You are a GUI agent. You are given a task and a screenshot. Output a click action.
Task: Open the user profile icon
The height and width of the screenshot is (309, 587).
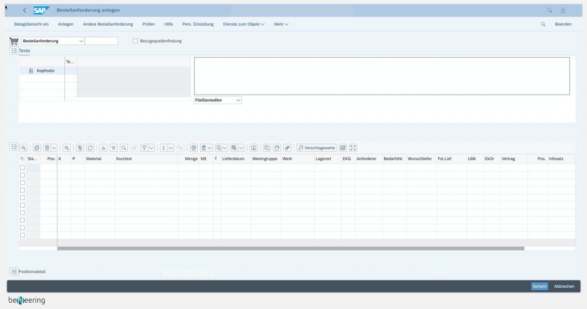point(563,10)
